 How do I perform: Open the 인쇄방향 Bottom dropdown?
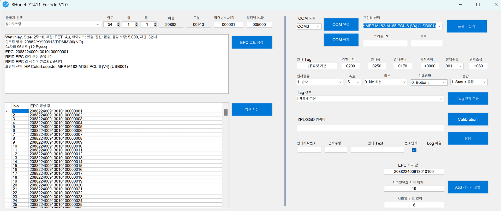pos(444,83)
